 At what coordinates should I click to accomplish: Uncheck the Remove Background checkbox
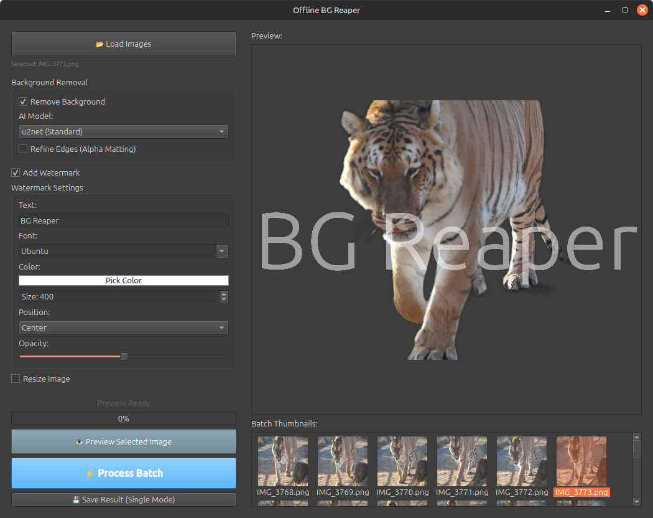(23, 101)
